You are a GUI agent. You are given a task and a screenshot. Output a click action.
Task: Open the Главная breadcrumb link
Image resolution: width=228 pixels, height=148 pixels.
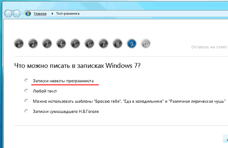coord(40,14)
